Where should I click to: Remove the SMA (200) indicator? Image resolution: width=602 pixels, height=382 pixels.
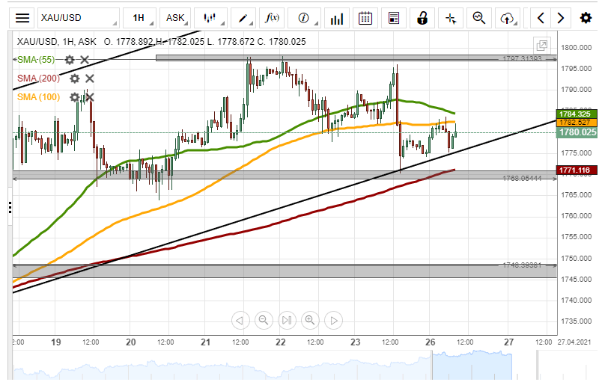point(90,78)
